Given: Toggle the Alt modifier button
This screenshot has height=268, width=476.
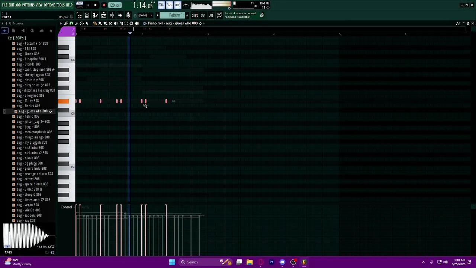Looking at the screenshot, I should point(211,15).
